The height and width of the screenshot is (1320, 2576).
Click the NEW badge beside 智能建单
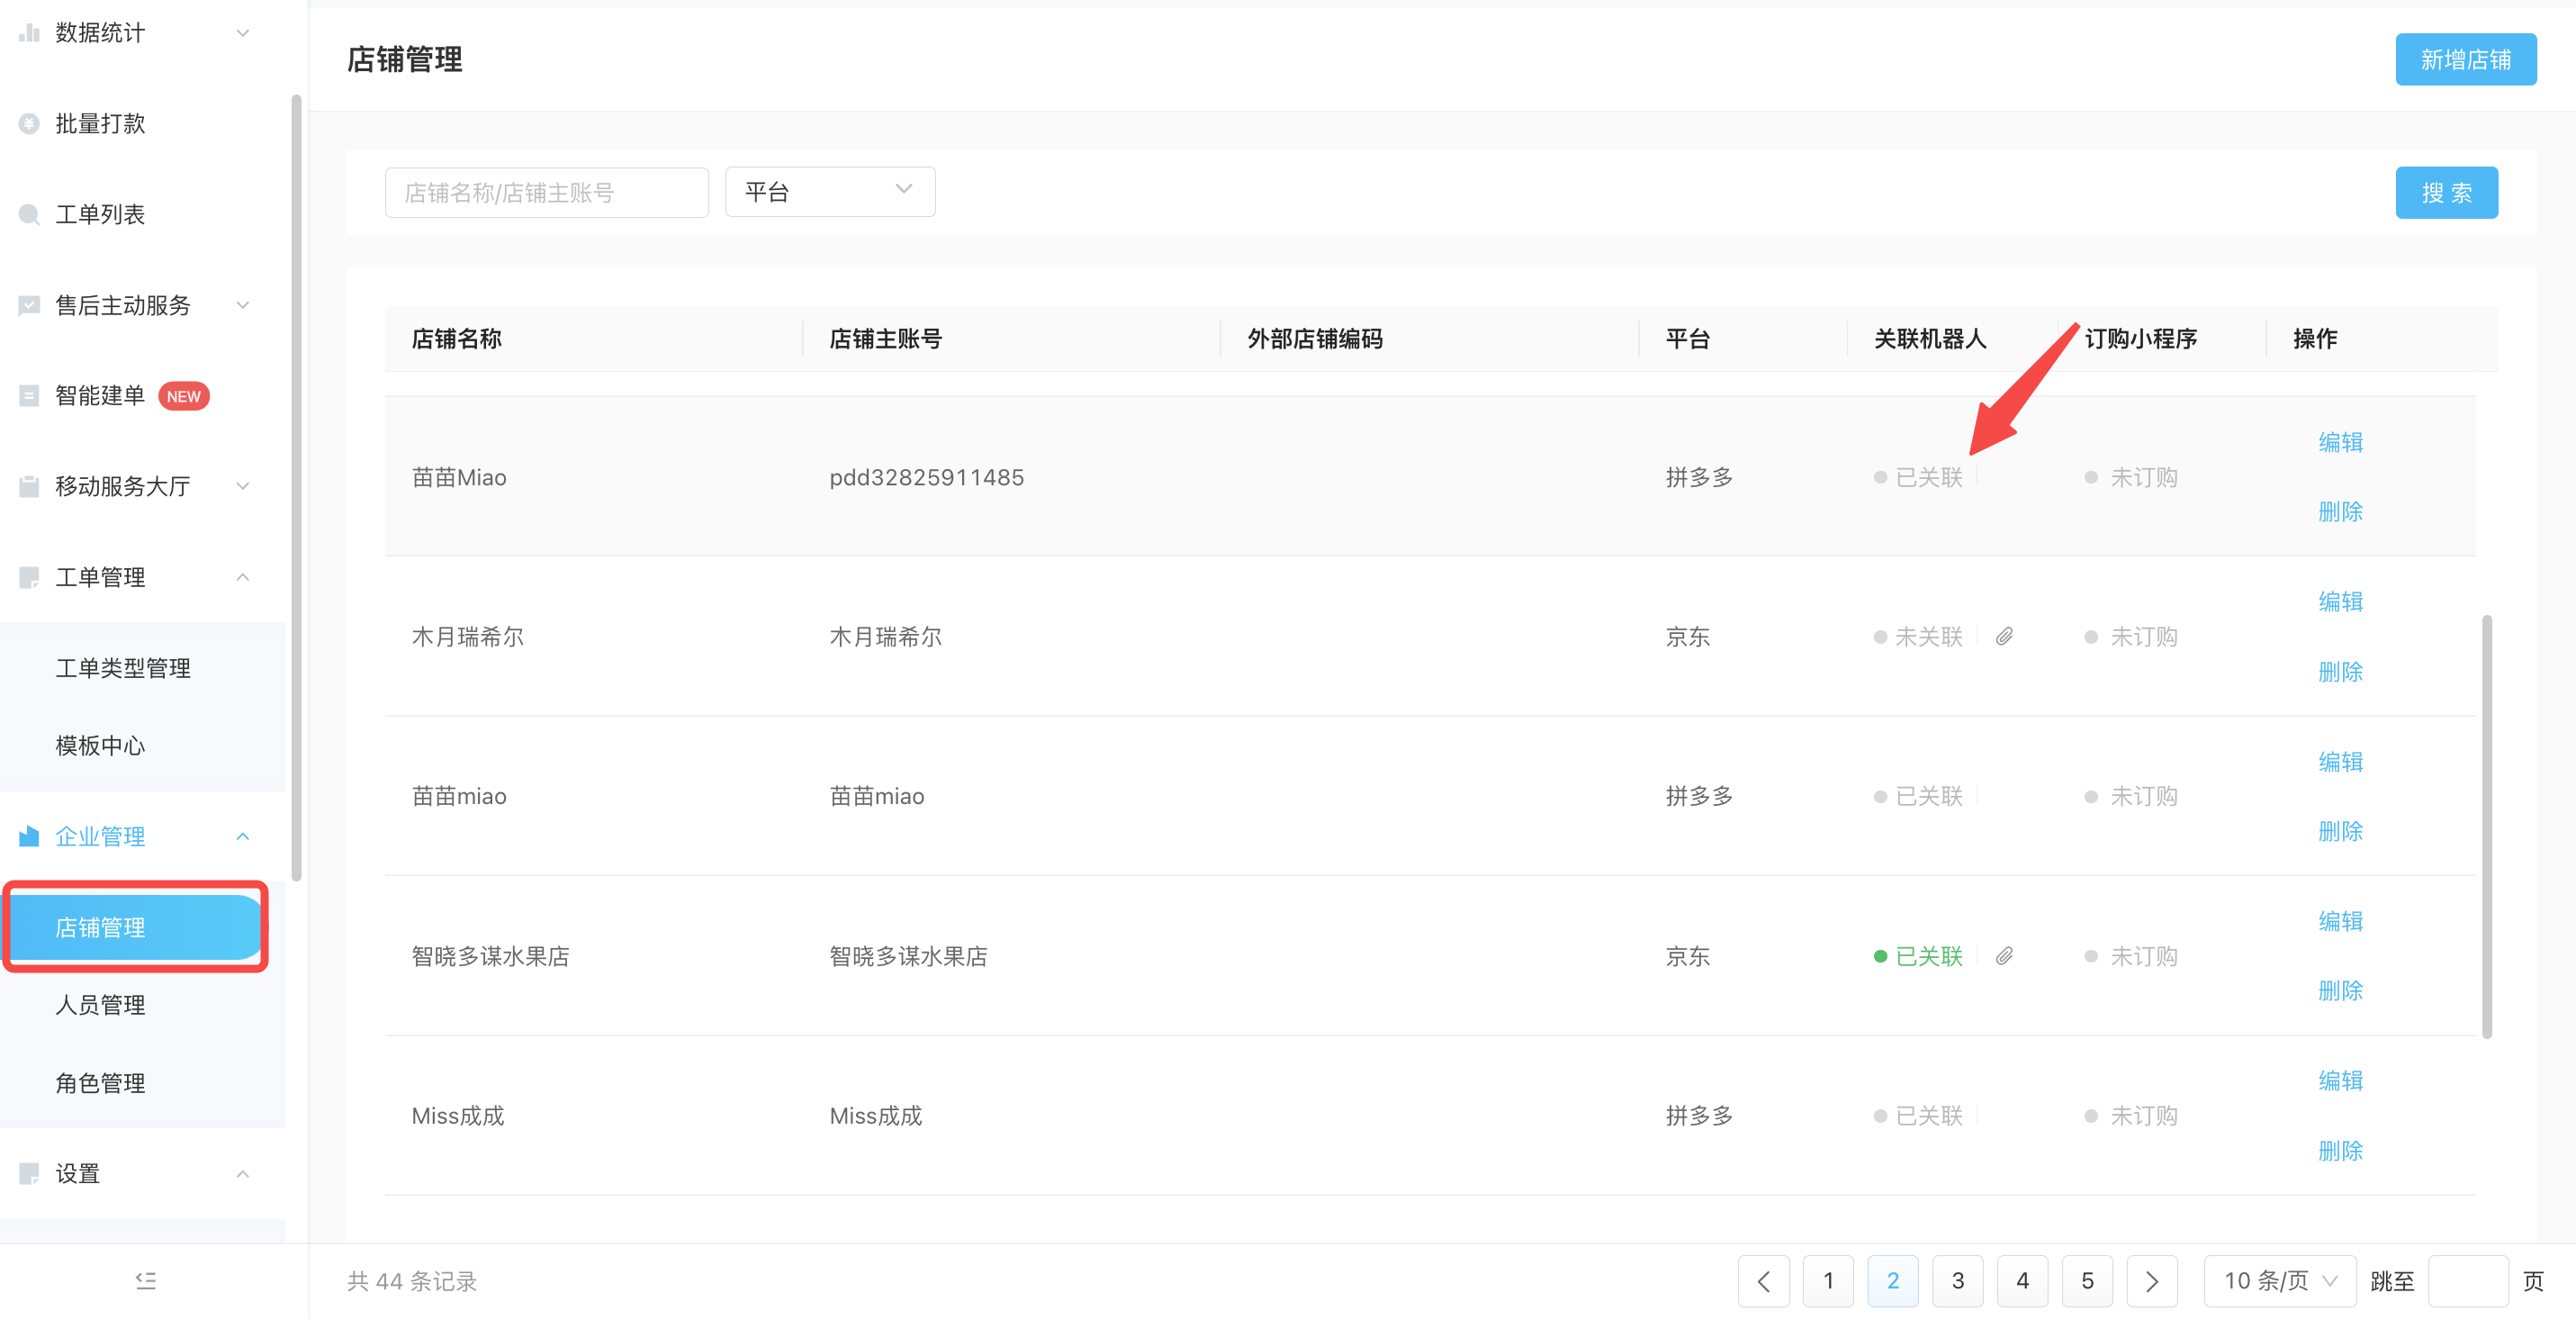click(184, 397)
